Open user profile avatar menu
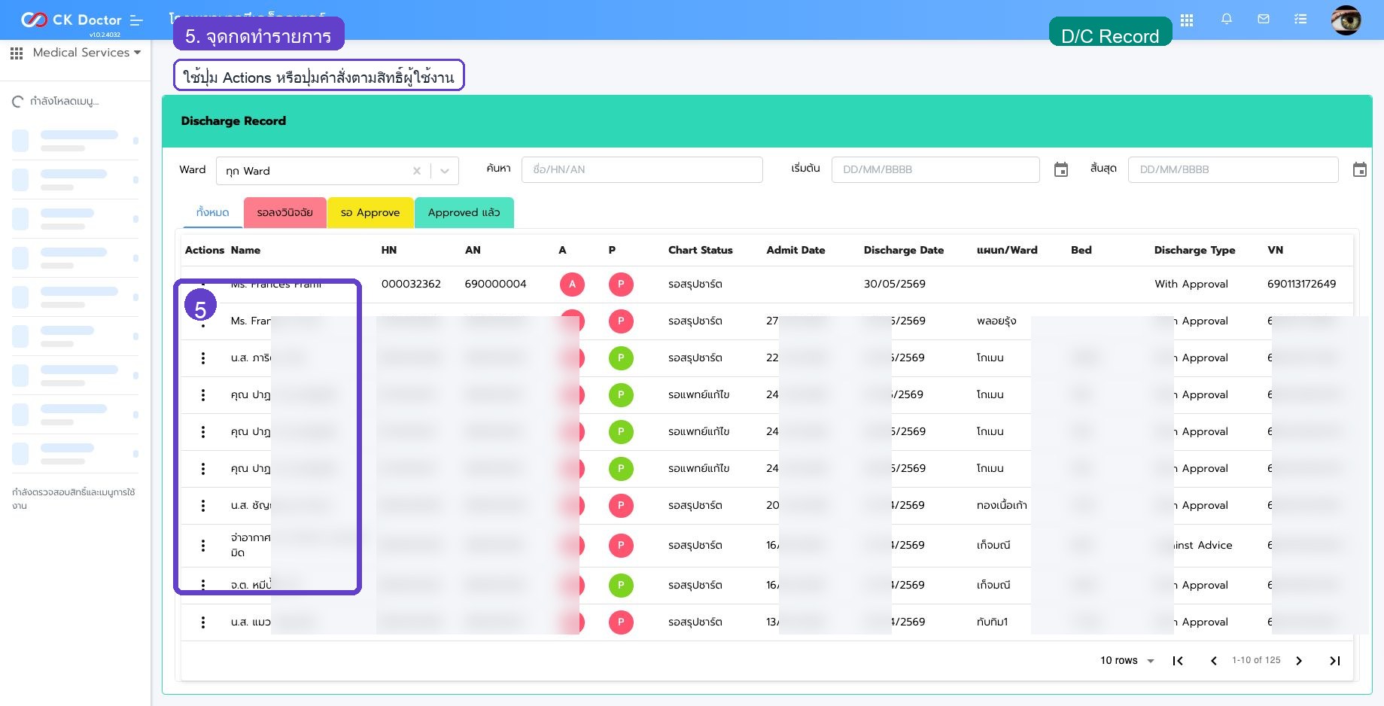1384x706 pixels. (x=1346, y=20)
